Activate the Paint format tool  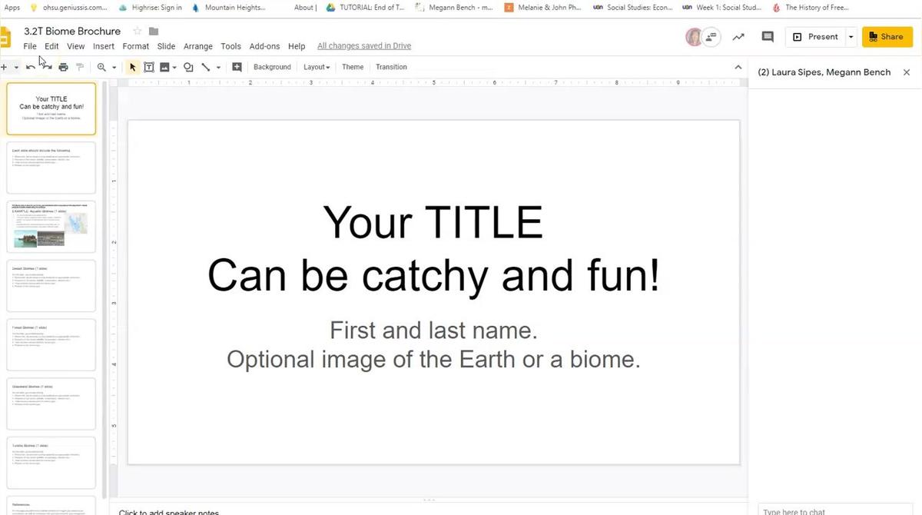[79, 67]
